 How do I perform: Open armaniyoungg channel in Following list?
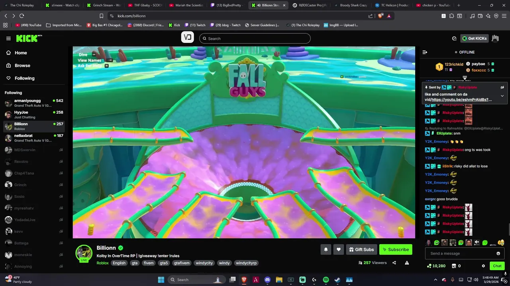[34, 103]
